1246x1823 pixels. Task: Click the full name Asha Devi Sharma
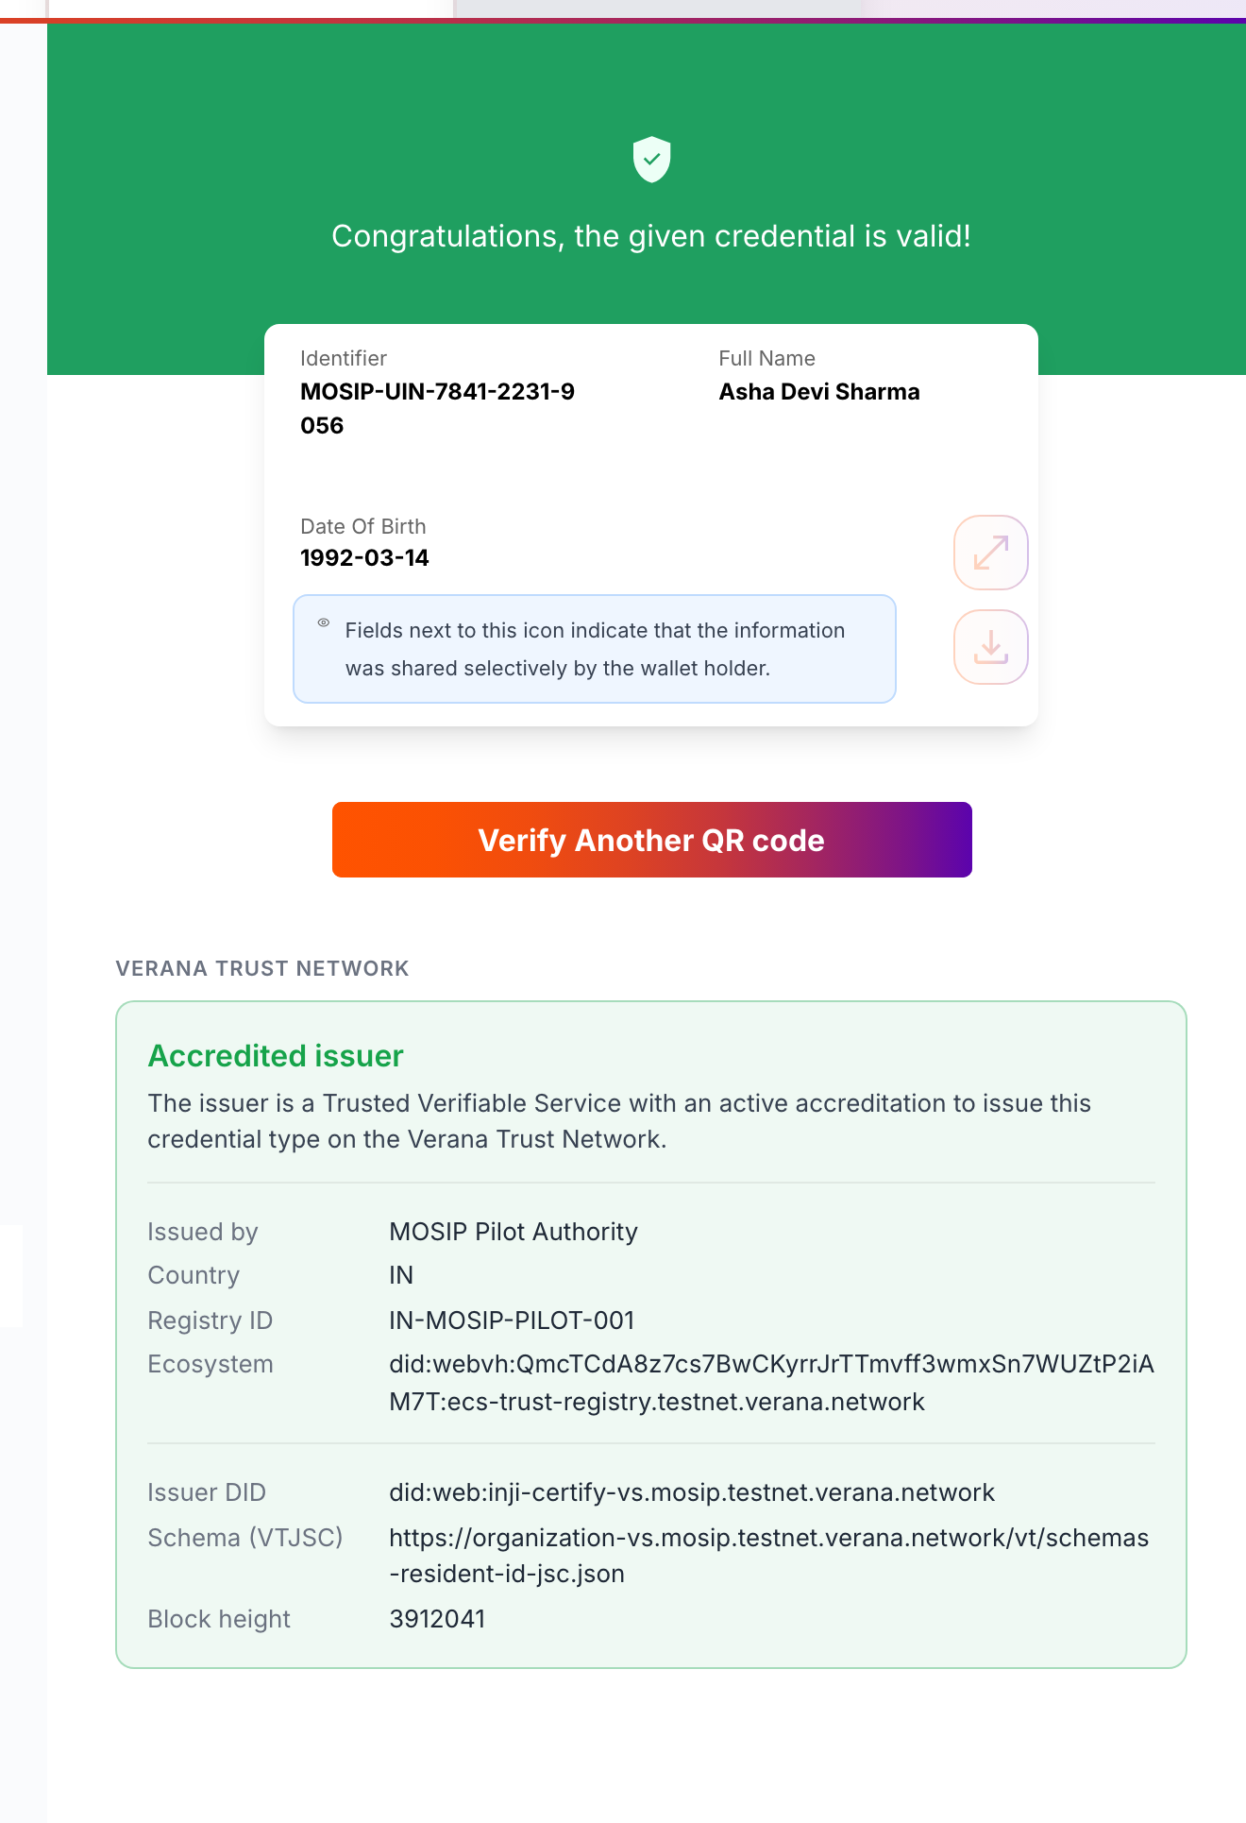(819, 392)
